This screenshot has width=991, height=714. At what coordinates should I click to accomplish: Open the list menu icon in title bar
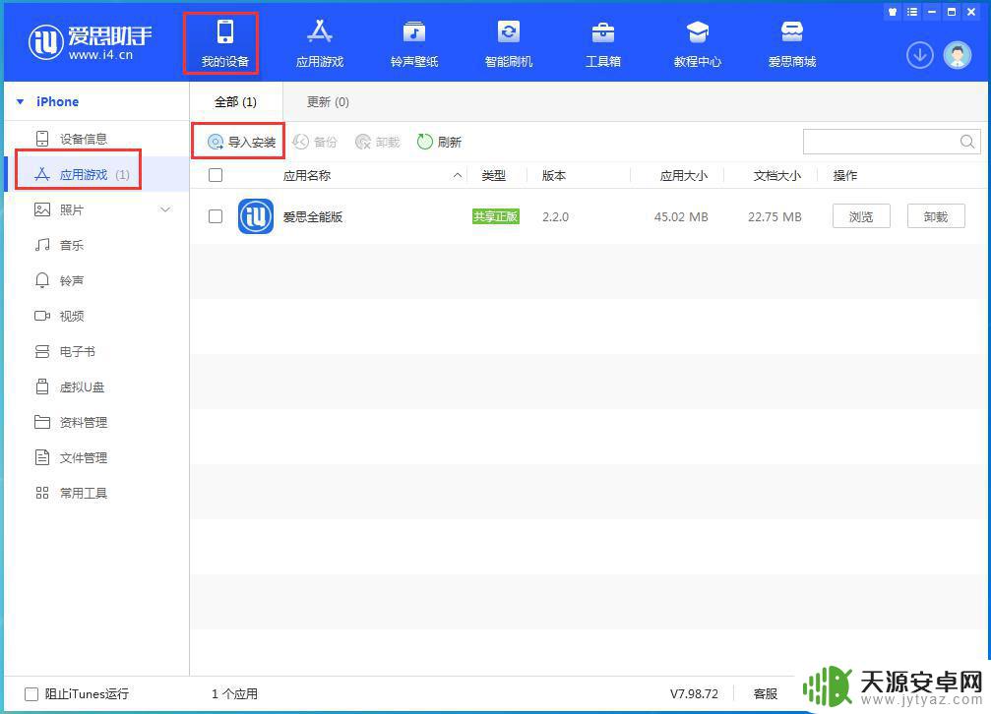click(912, 12)
